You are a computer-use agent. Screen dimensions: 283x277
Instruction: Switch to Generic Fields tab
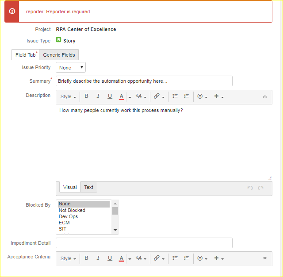[59, 55]
